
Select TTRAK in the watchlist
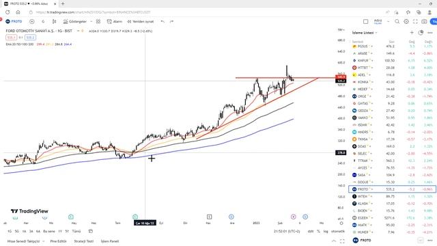tap(393, 161)
